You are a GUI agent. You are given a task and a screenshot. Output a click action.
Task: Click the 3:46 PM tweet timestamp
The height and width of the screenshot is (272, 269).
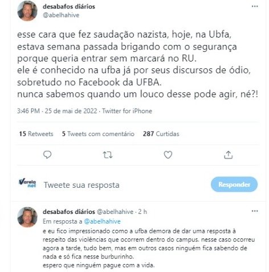[x=28, y=111]
